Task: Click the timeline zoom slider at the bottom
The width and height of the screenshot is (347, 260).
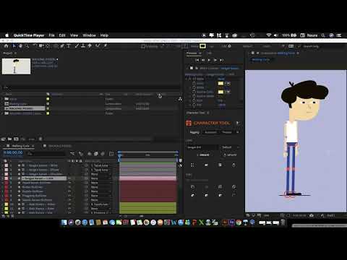Action: tap(141, 216)
